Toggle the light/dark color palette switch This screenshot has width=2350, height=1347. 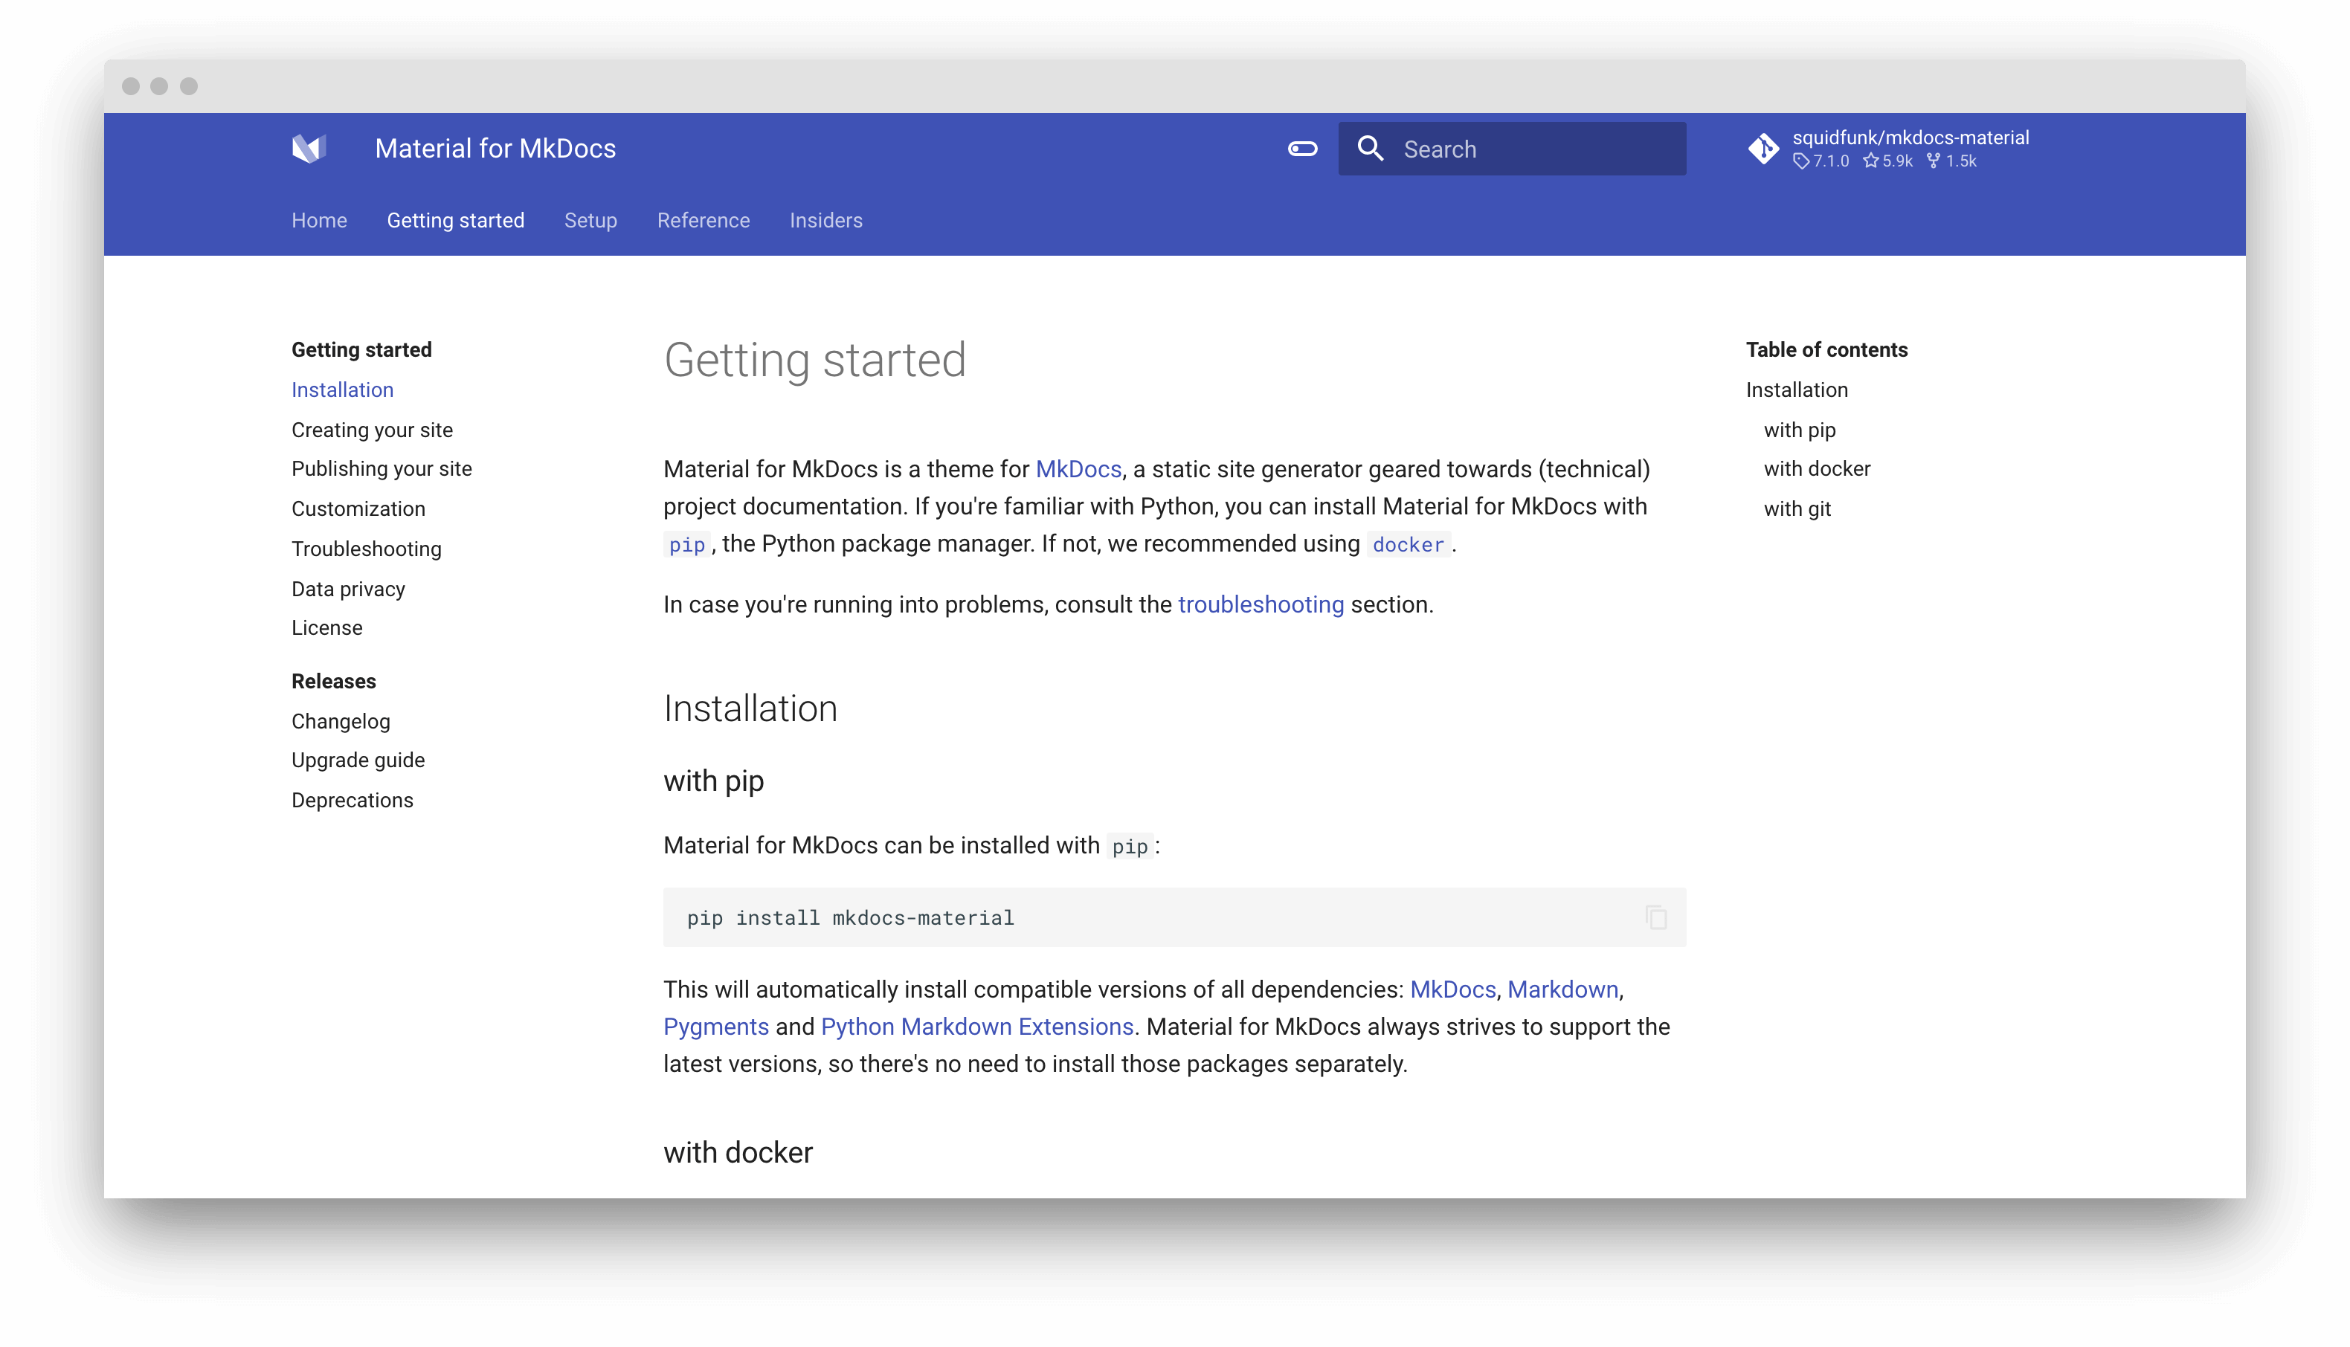[1303, 148]
